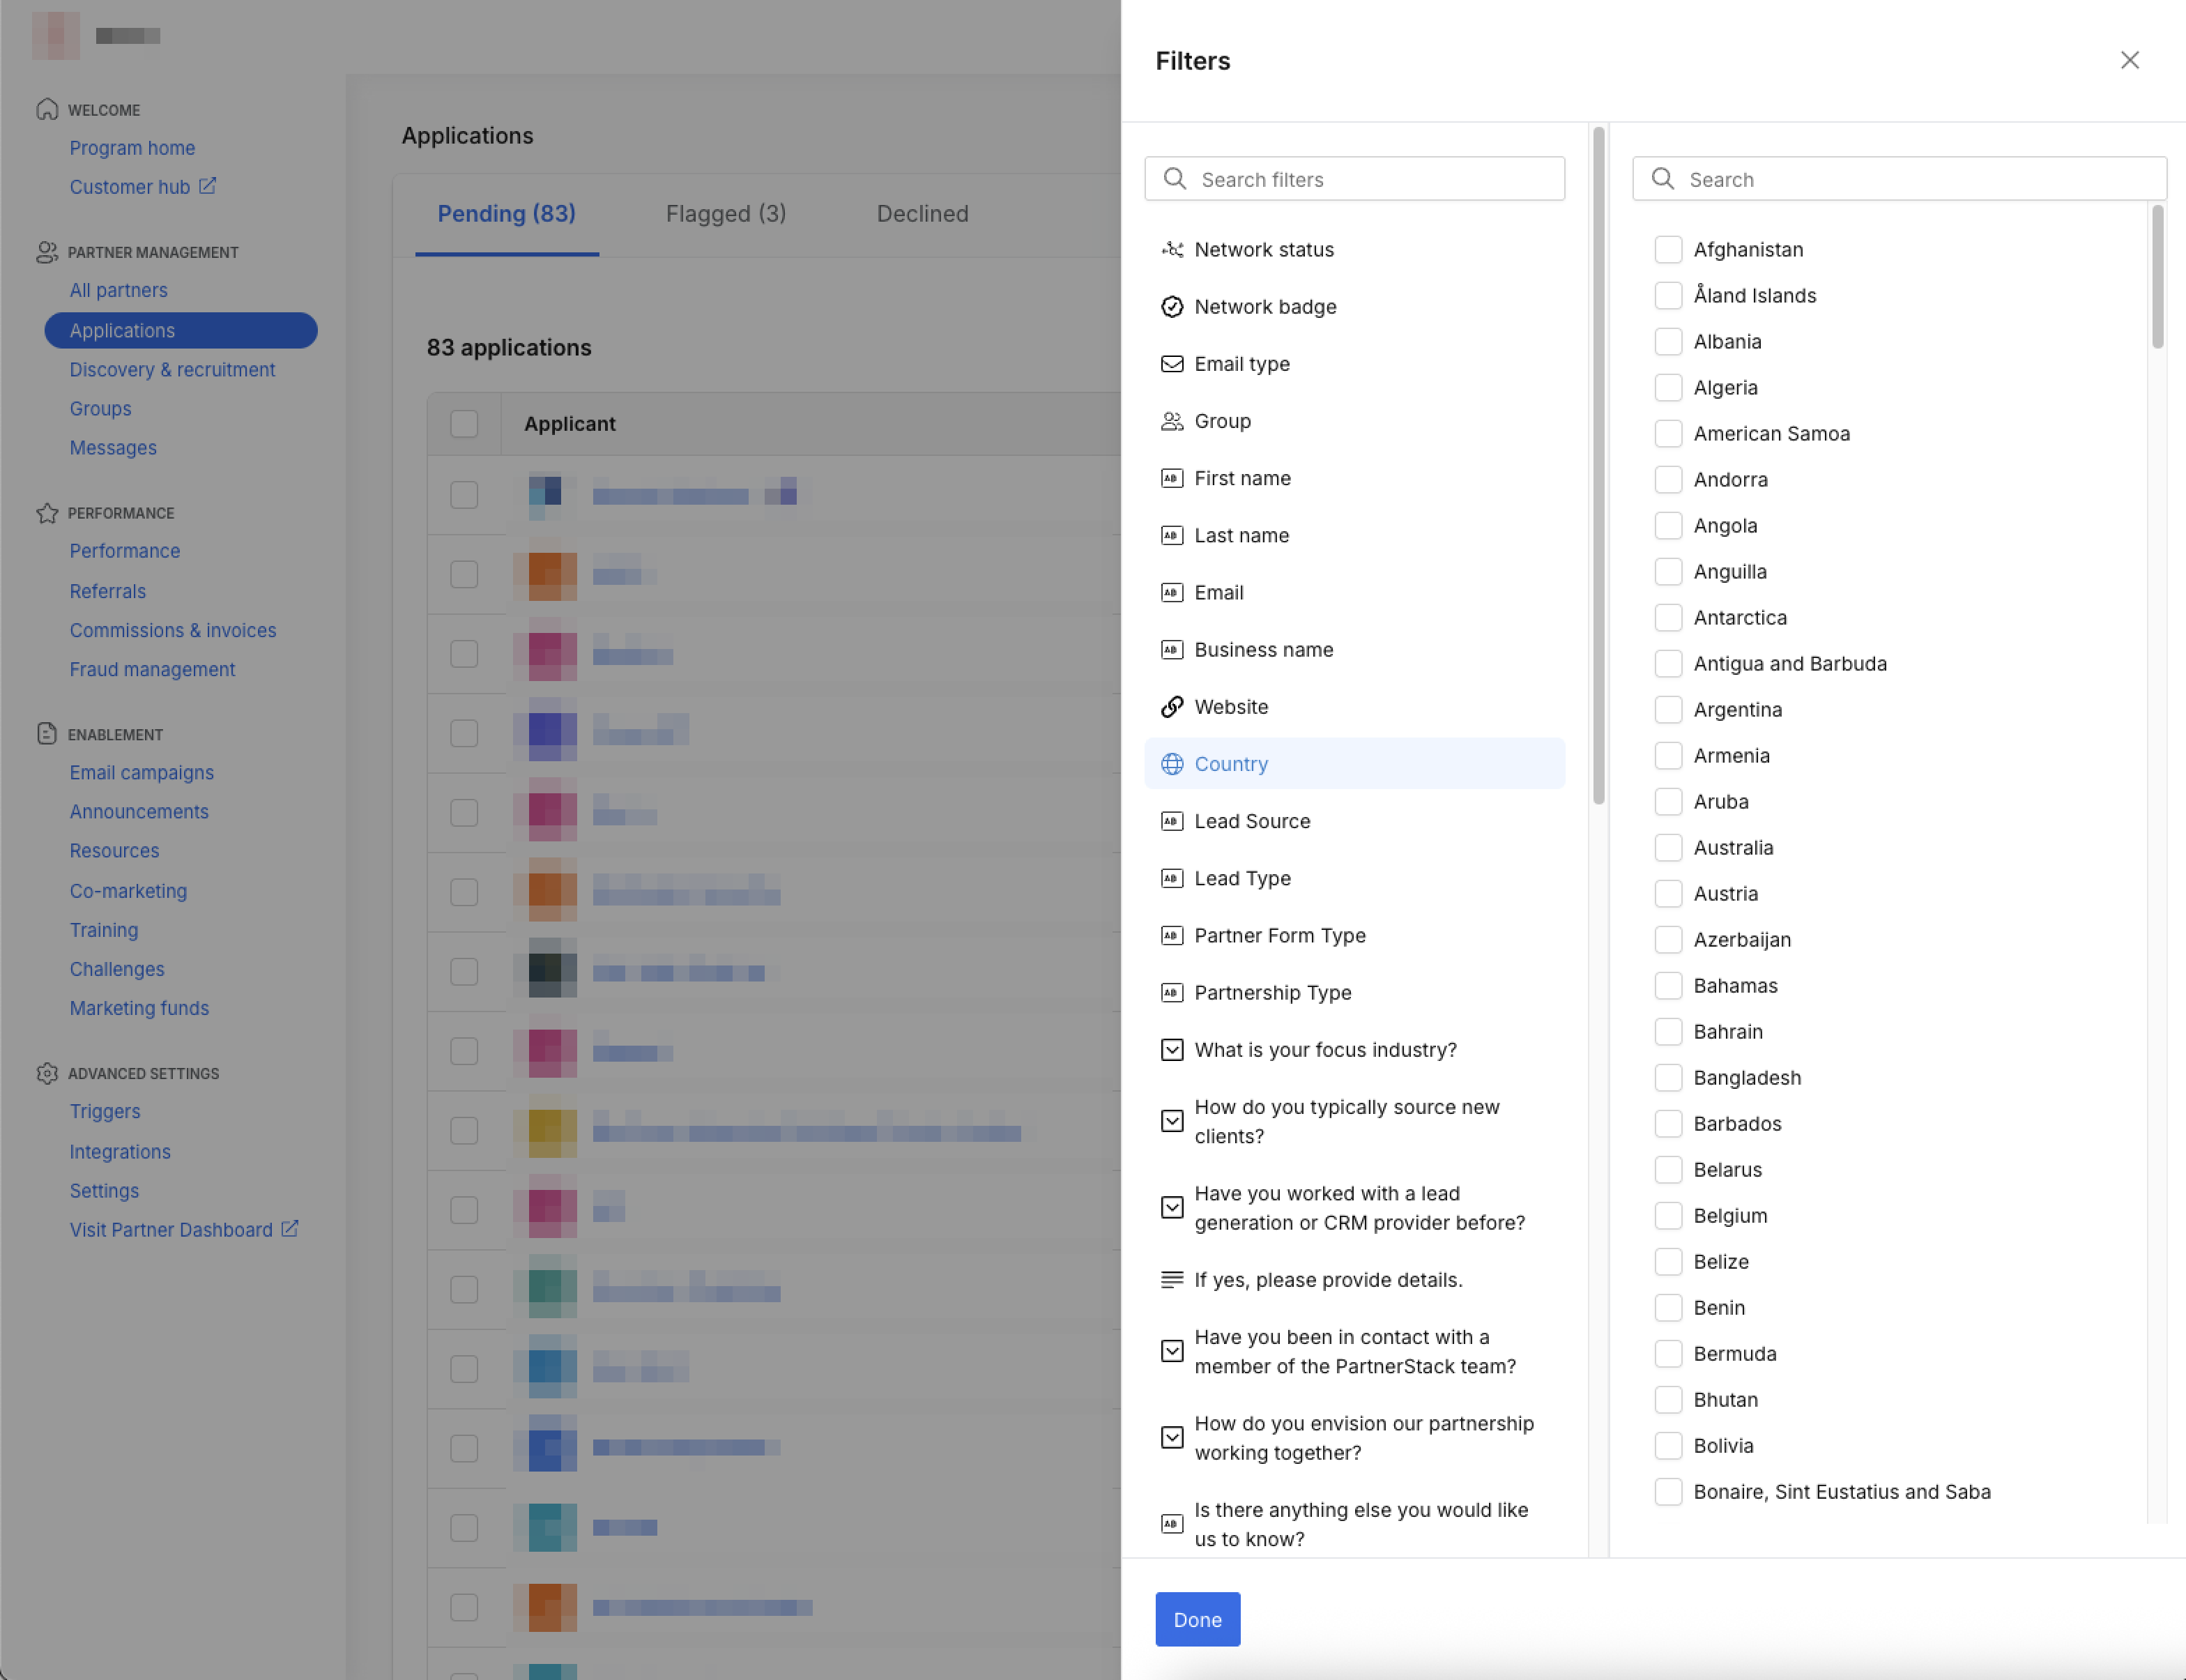Click the magnifier icon in Search filters box

click(1175, 179)
